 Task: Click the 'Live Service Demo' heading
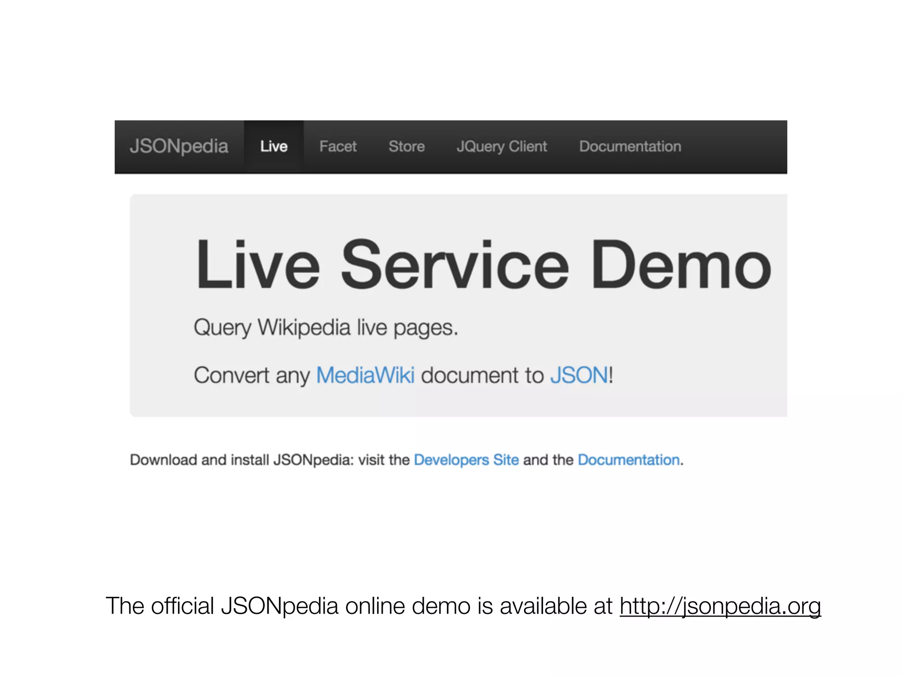[x=484, y=265]
